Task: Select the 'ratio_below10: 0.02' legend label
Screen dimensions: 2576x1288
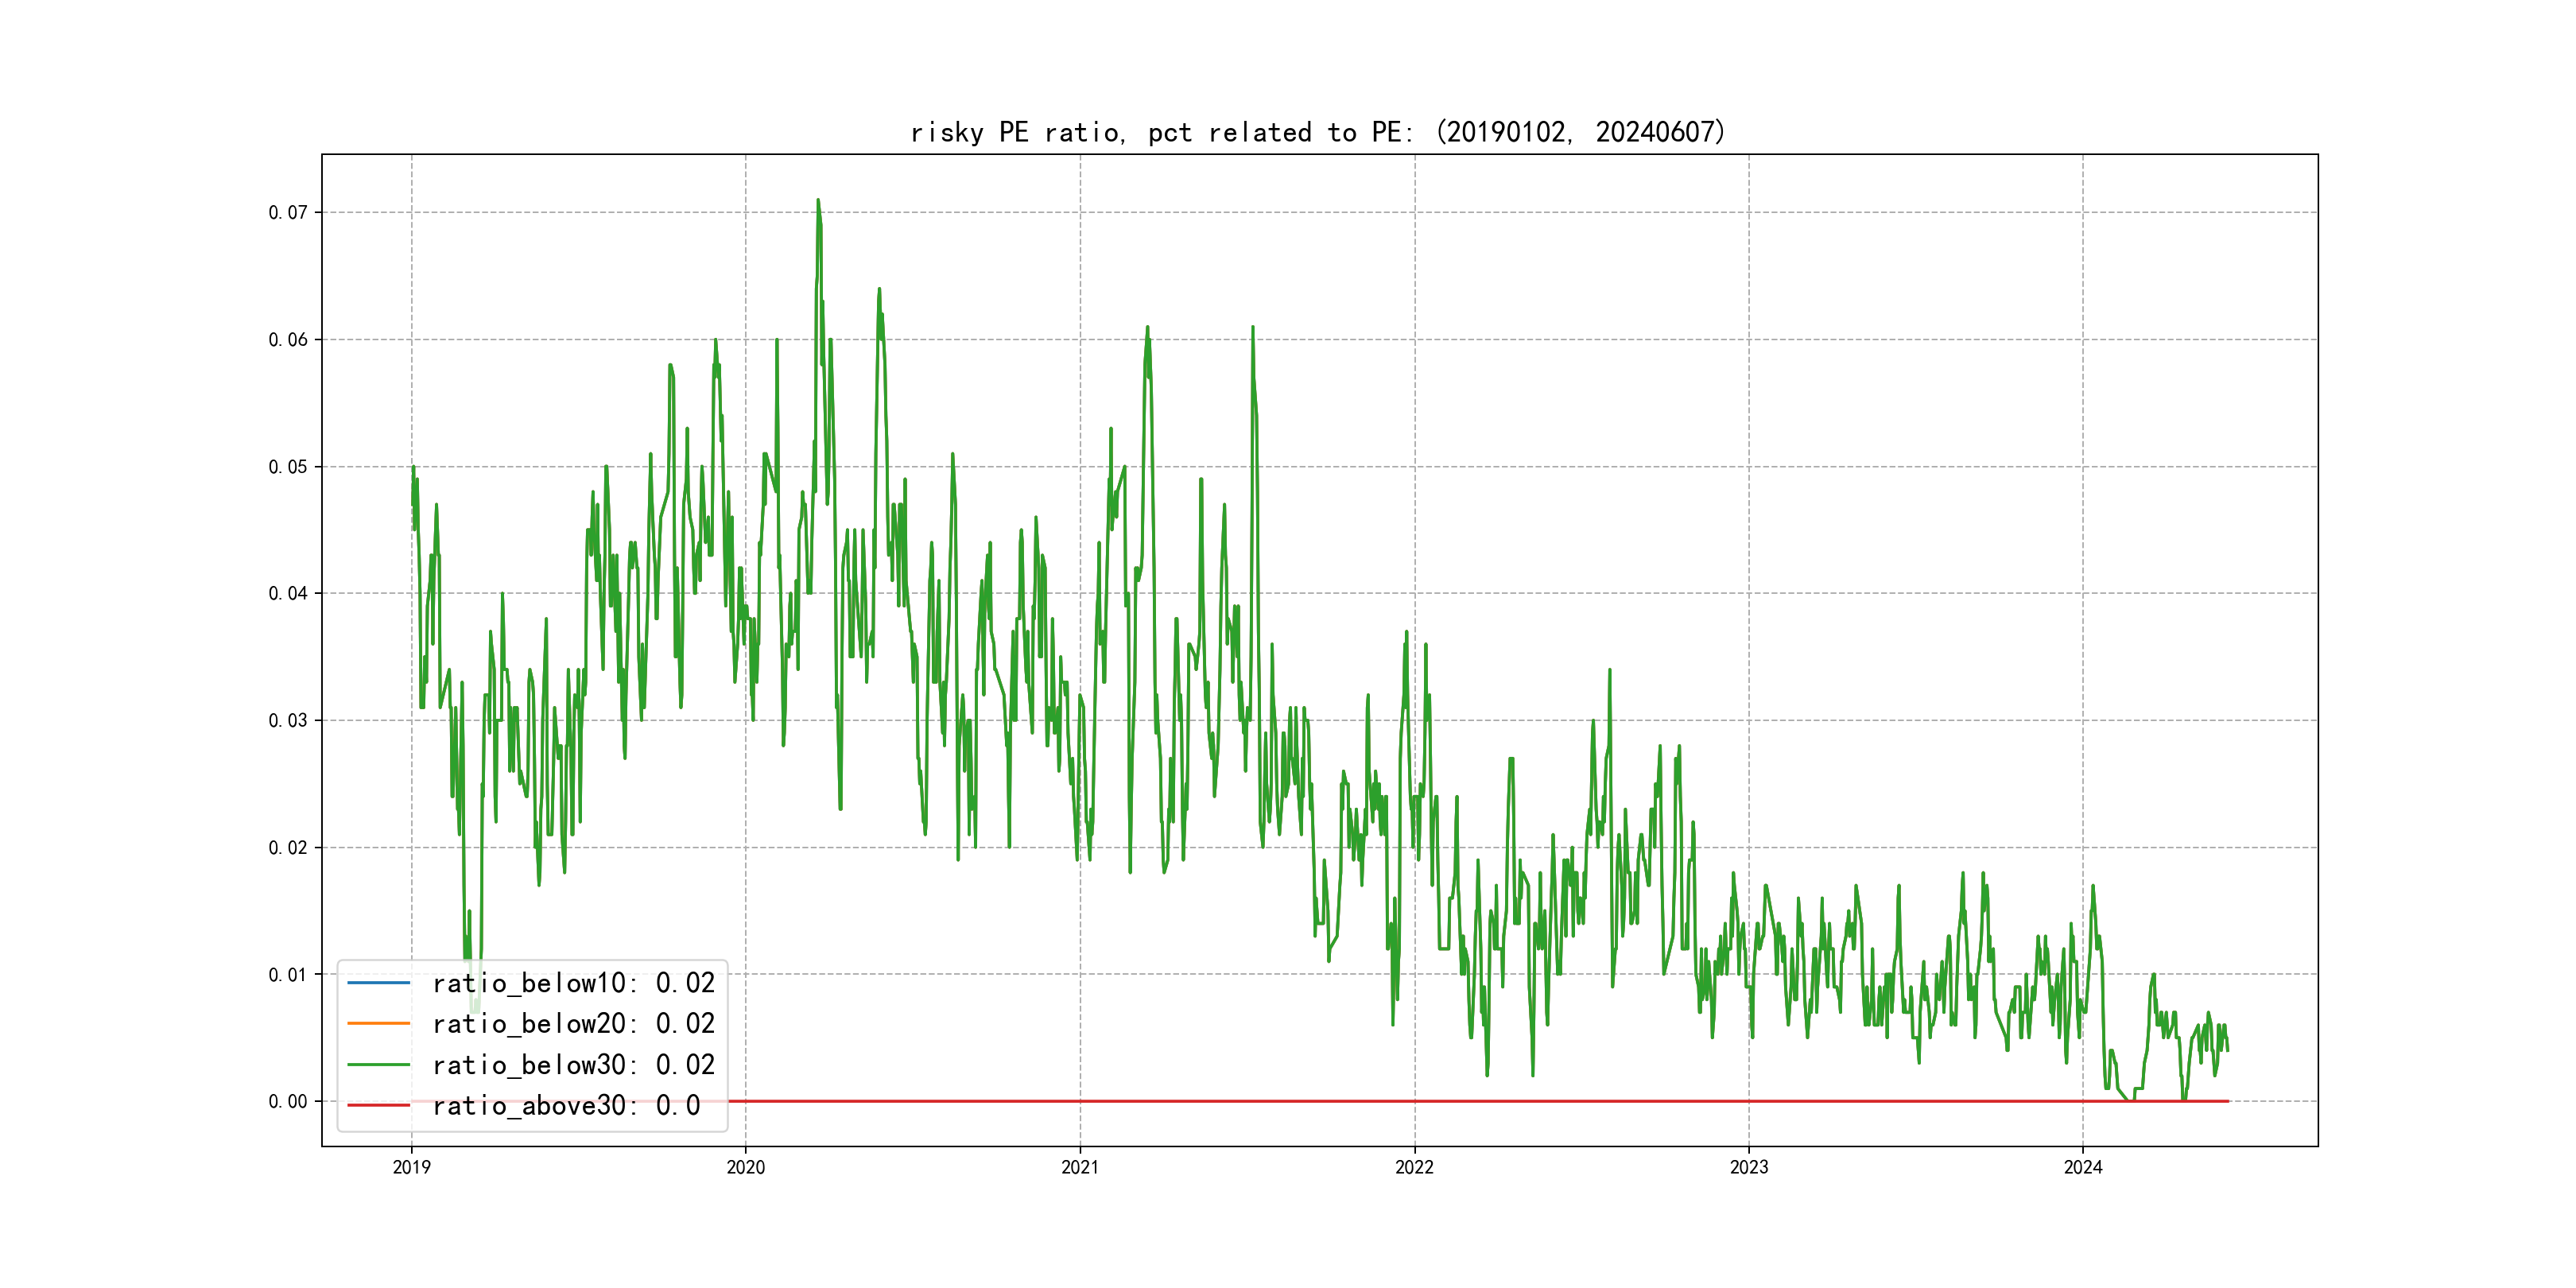Action: point(573,983)
